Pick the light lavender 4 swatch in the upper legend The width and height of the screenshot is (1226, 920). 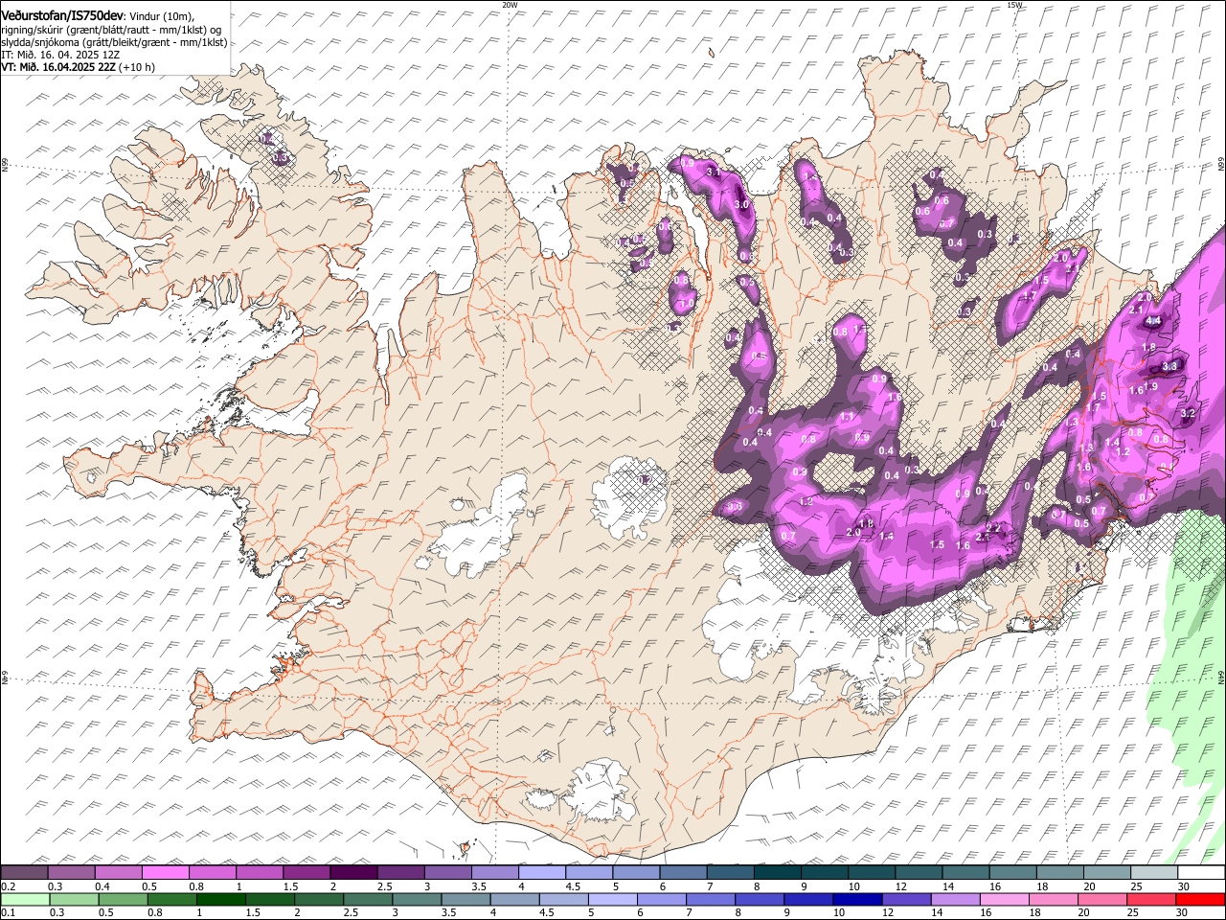point(542,872)
